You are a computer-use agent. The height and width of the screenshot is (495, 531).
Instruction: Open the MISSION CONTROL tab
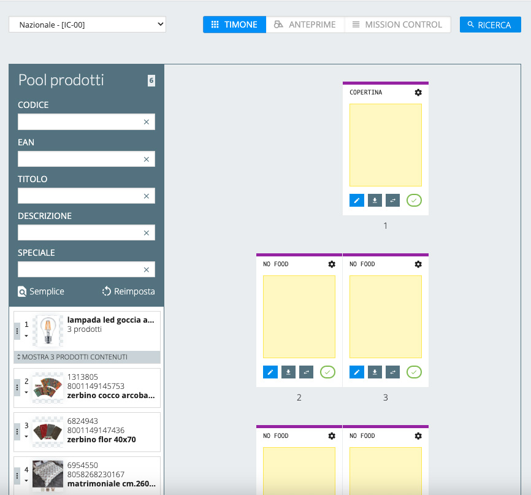pos(397,25)
